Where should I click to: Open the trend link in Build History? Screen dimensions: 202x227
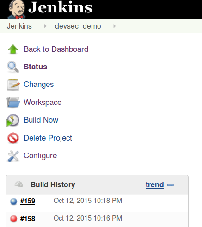pos(155,184)
